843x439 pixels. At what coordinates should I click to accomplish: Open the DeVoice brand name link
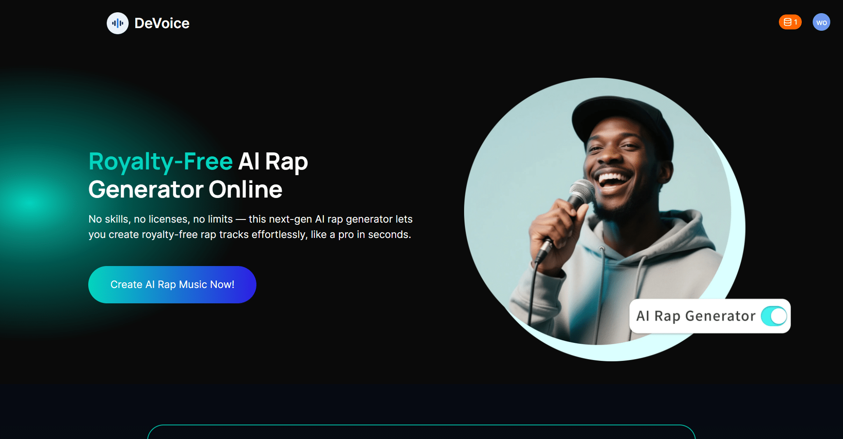point(162,23)
